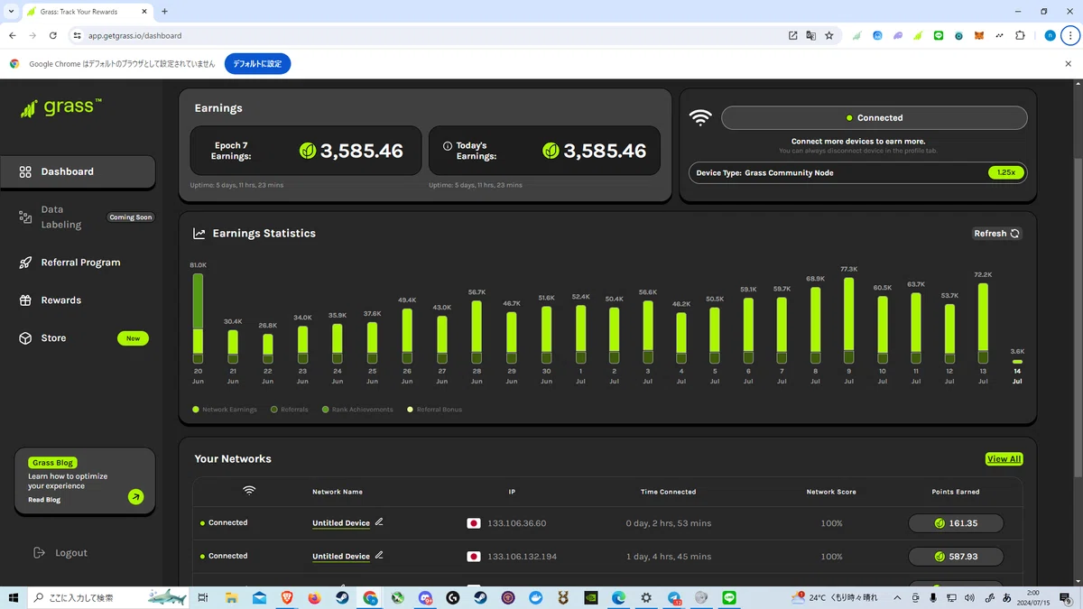Click the Chrome profile avatar
This screenshot has height=609, width=1083.
(x=1050, y=35)
